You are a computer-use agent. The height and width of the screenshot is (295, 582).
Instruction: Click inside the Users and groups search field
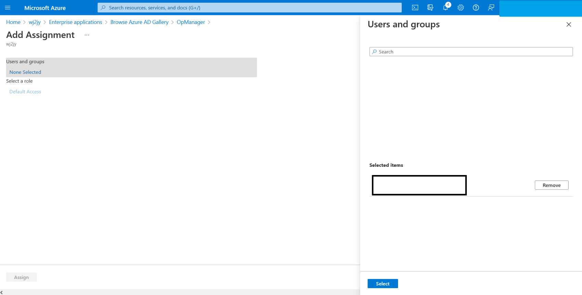pyautogui.click(x=471, y=52)
